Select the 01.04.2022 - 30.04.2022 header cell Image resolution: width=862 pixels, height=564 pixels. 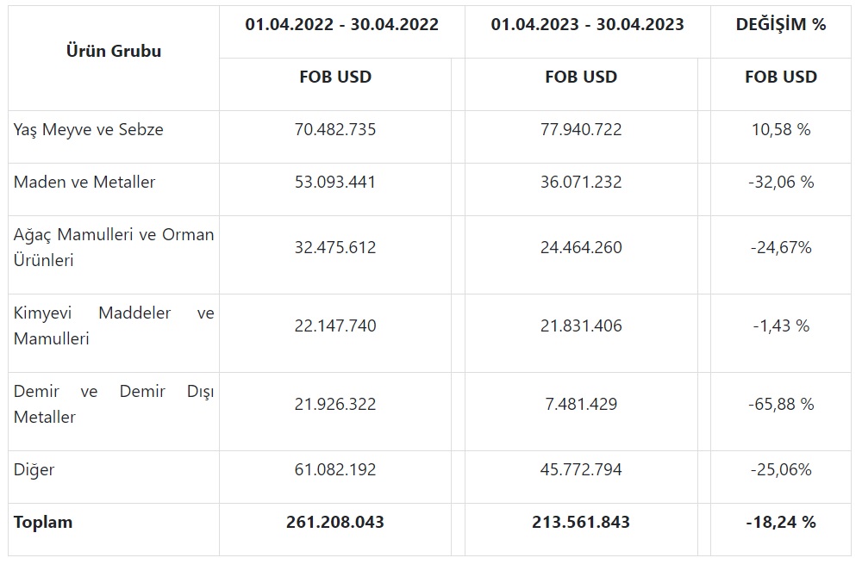tap(341, 25)
